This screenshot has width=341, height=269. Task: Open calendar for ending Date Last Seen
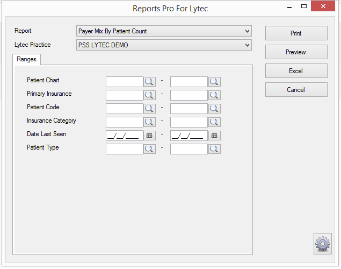coord(214,136)
